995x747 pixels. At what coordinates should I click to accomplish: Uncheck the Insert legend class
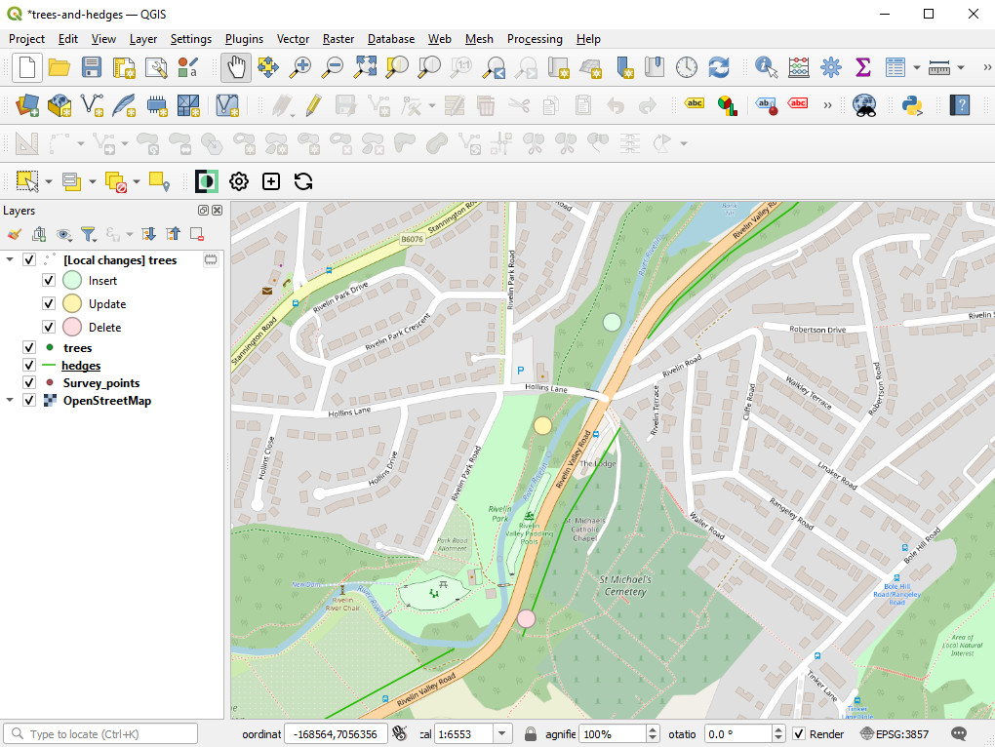[x=49, y=280]
